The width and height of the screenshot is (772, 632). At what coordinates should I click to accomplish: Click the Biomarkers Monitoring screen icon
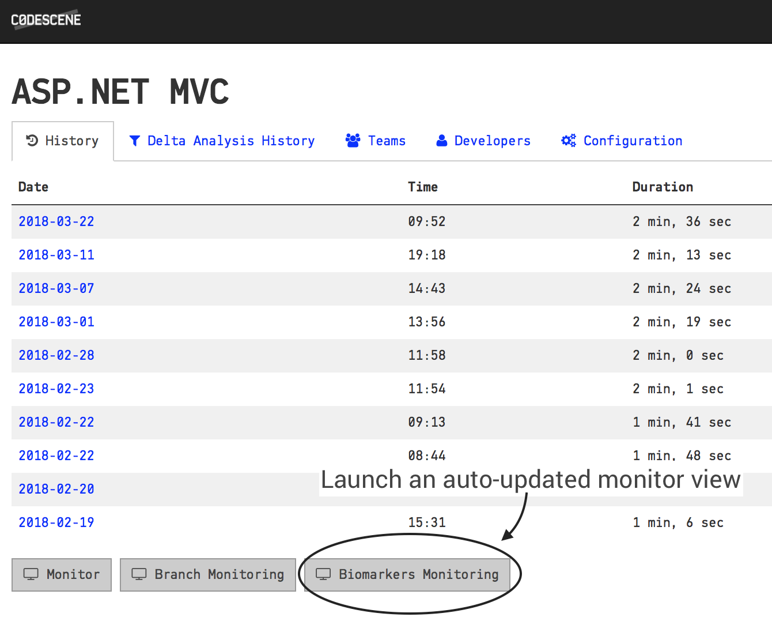coord(323,574)
